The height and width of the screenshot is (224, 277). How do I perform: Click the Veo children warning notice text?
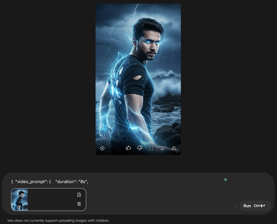(59, 220)
